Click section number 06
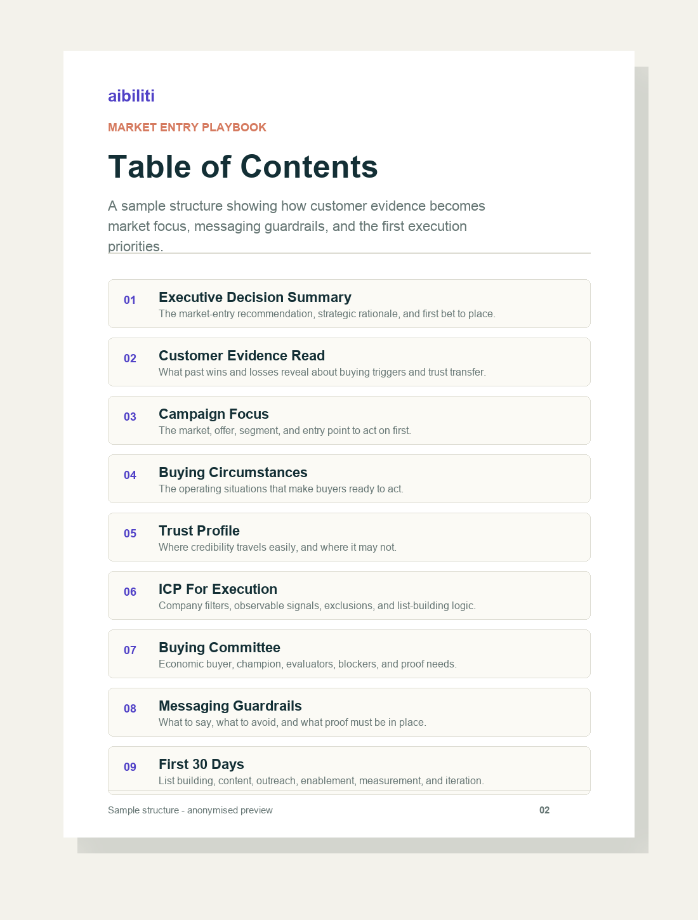This screenshot has width=698, height=920. (130, 592)
